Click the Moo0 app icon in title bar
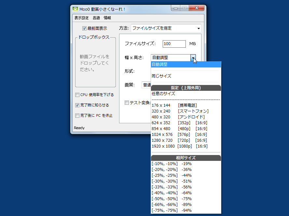Screen dimensions: 289x216 pyautogui.click(x=75, y=9)
